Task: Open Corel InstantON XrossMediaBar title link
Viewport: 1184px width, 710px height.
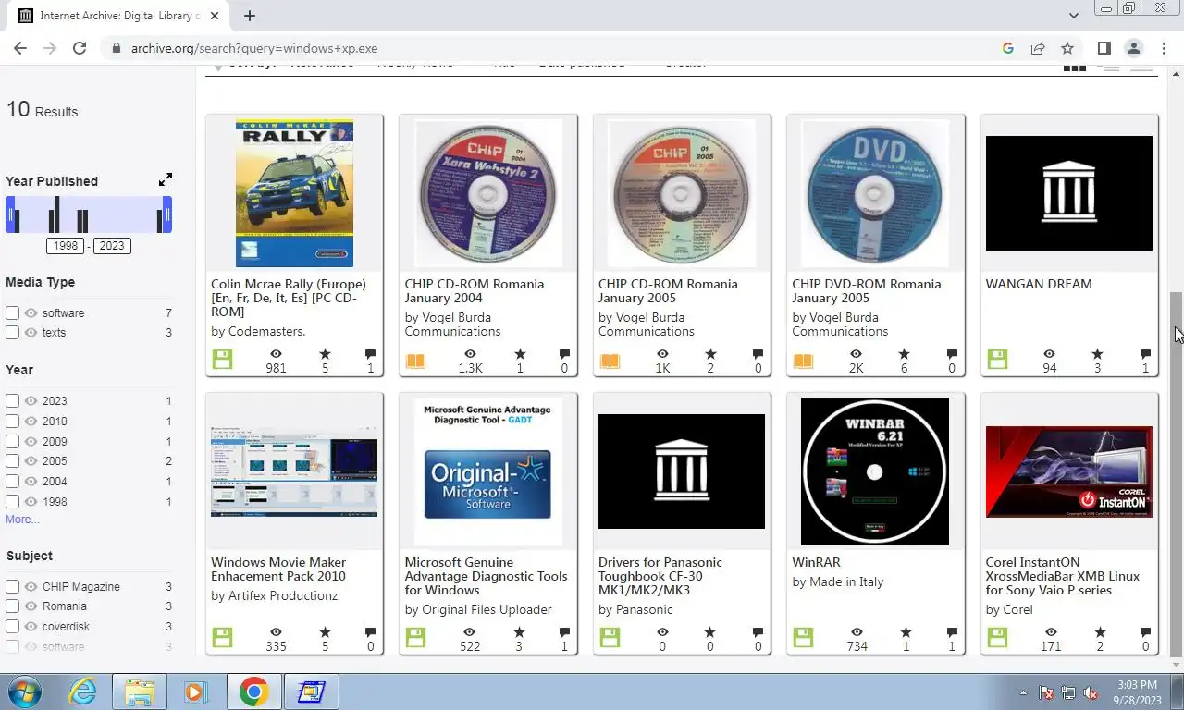Action: point(1063,576)
